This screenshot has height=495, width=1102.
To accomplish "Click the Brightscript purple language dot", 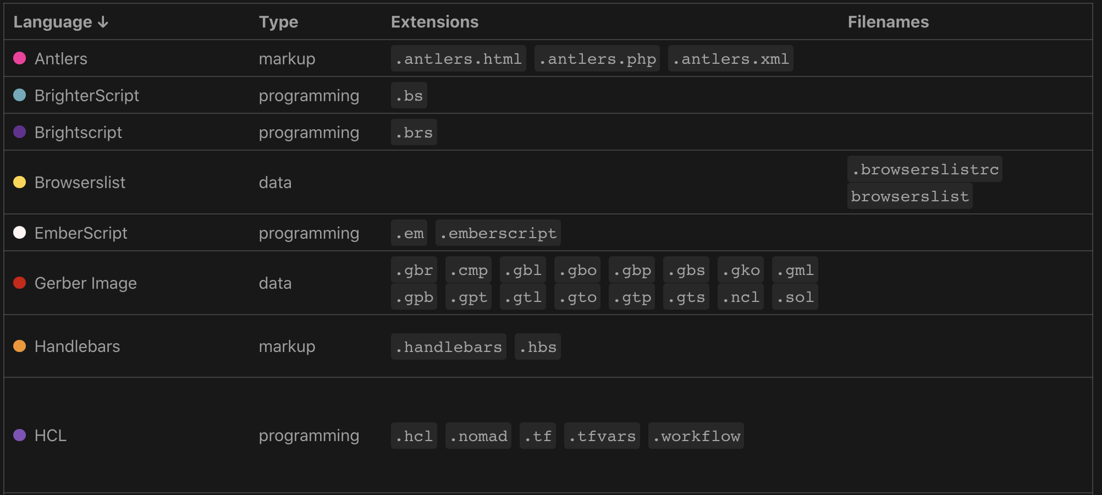I will click(20, 132).
